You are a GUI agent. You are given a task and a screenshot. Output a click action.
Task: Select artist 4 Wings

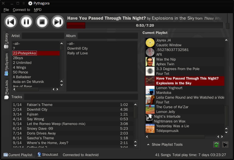[36, 68]
